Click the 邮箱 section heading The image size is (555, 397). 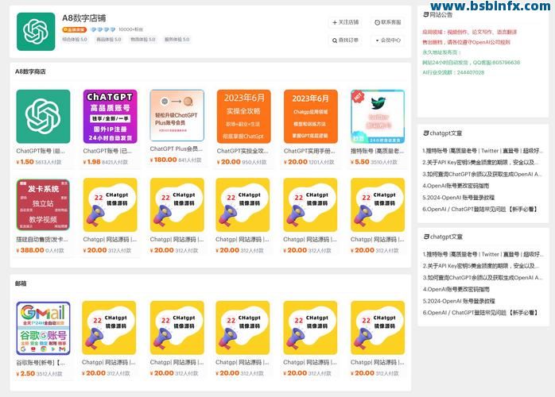pyautogui.click(x=21, y=283)
